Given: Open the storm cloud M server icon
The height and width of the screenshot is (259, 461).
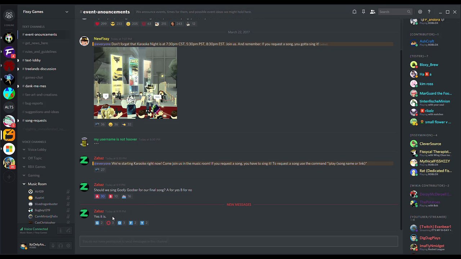Looking at the screenshot, I should pos(9,79).
